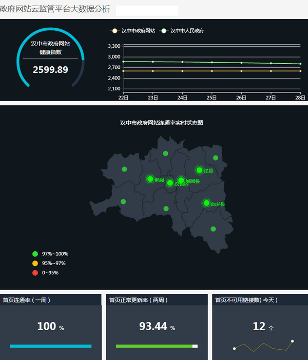This screenshot has width=308, height=360.
Task: Click the up arrow beside 12
Action: (x=271, y=328)
